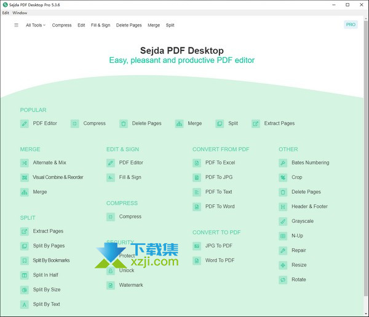Click the Merge icon under Popular
This screenshot has height=317, width=369.
coord(179,124)
